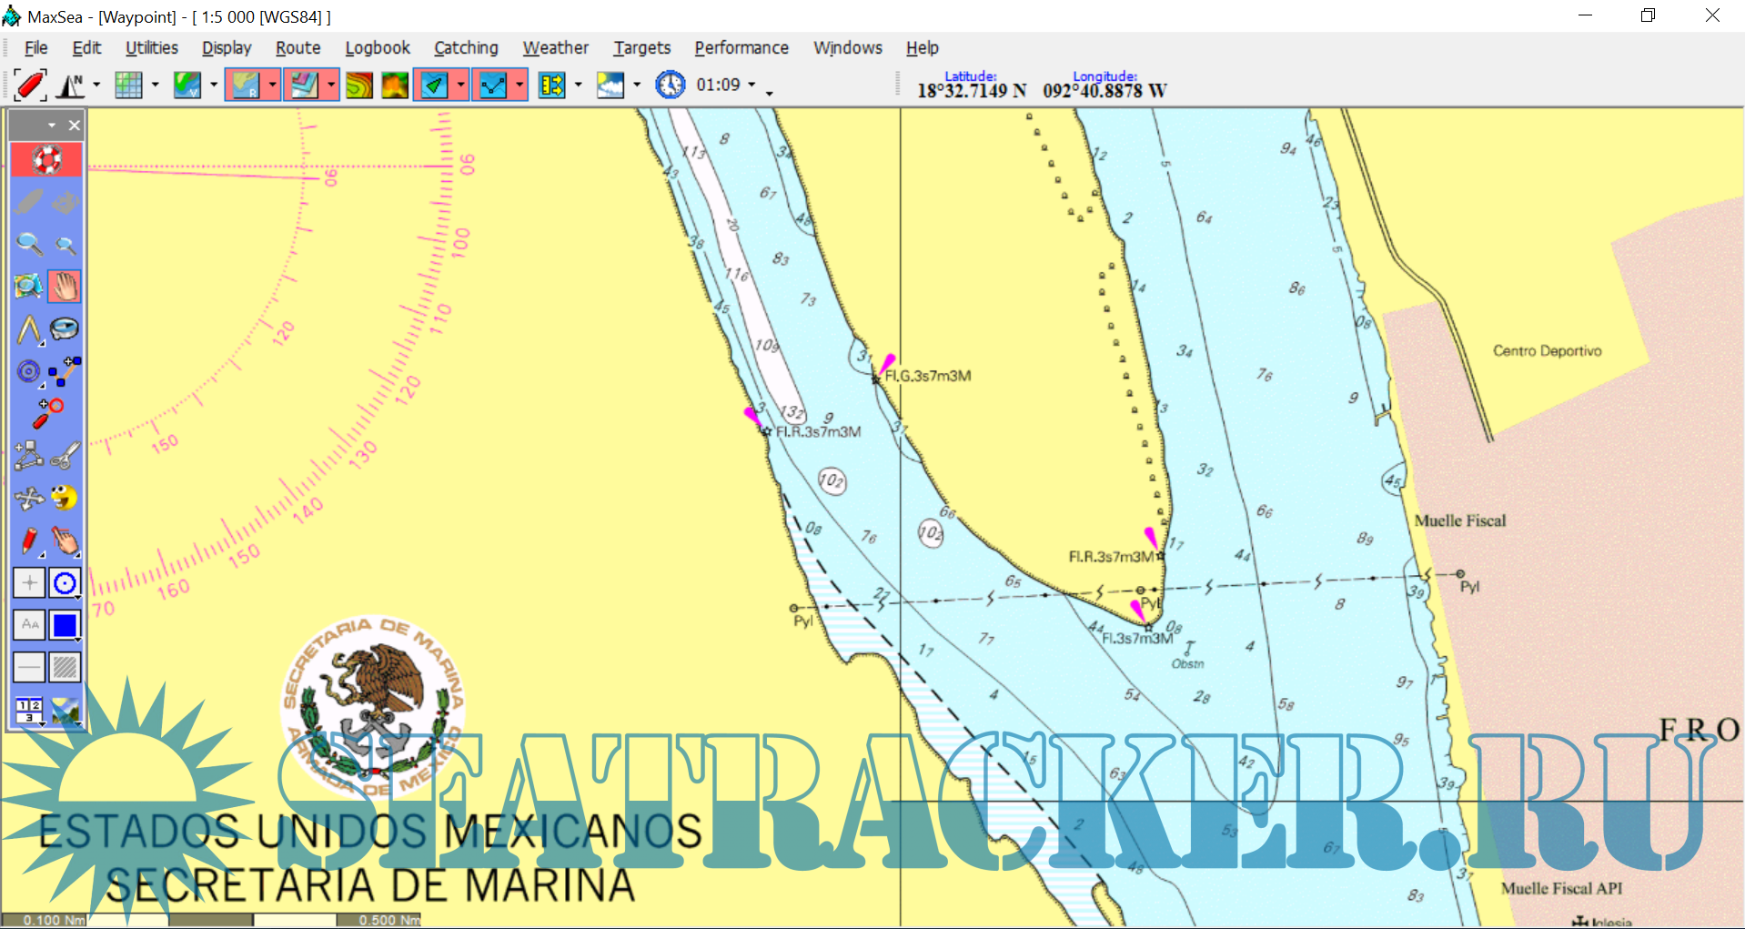
Task: Toggle the raster chart display button
Action: point(245,86)
